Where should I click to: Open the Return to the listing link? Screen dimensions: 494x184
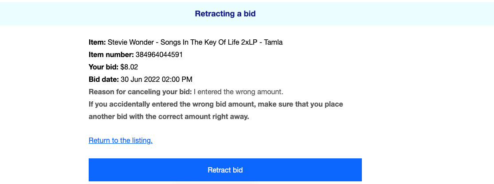pyautogui.click(x=121, y=140)
